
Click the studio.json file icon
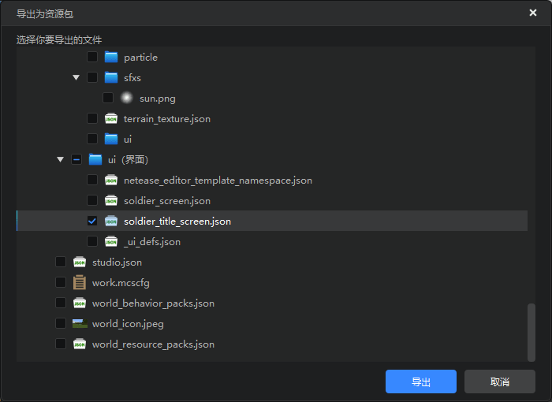point(80,262)
